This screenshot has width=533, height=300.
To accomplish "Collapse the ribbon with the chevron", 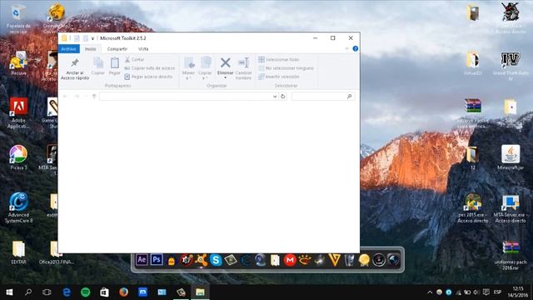I will point(346,49).
